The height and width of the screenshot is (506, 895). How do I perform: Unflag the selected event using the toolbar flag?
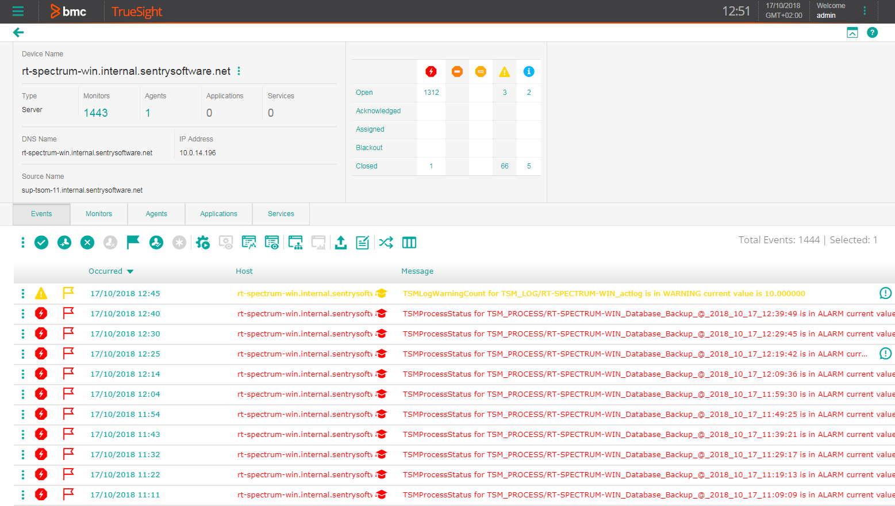(x=133, y=242)
